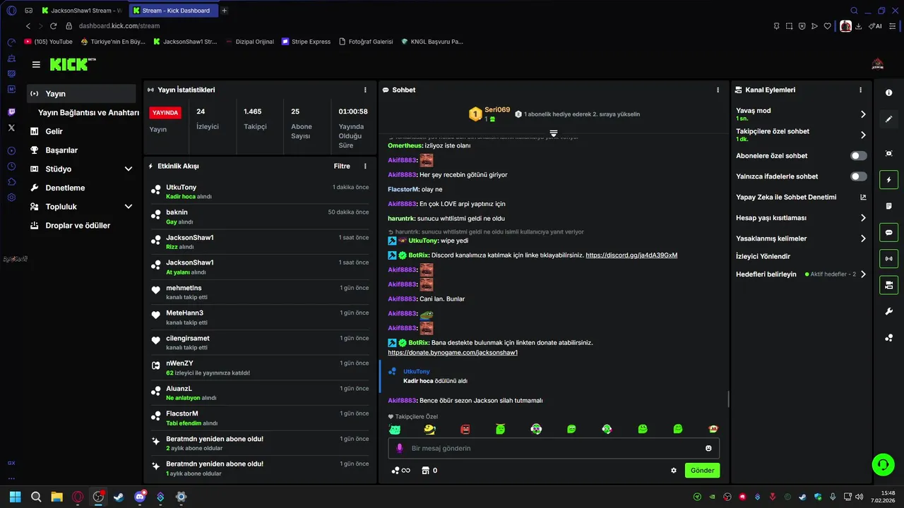Screen dimensions: 904x508
Task: Open Gelir in left navigation
Action: pos(81,131)
